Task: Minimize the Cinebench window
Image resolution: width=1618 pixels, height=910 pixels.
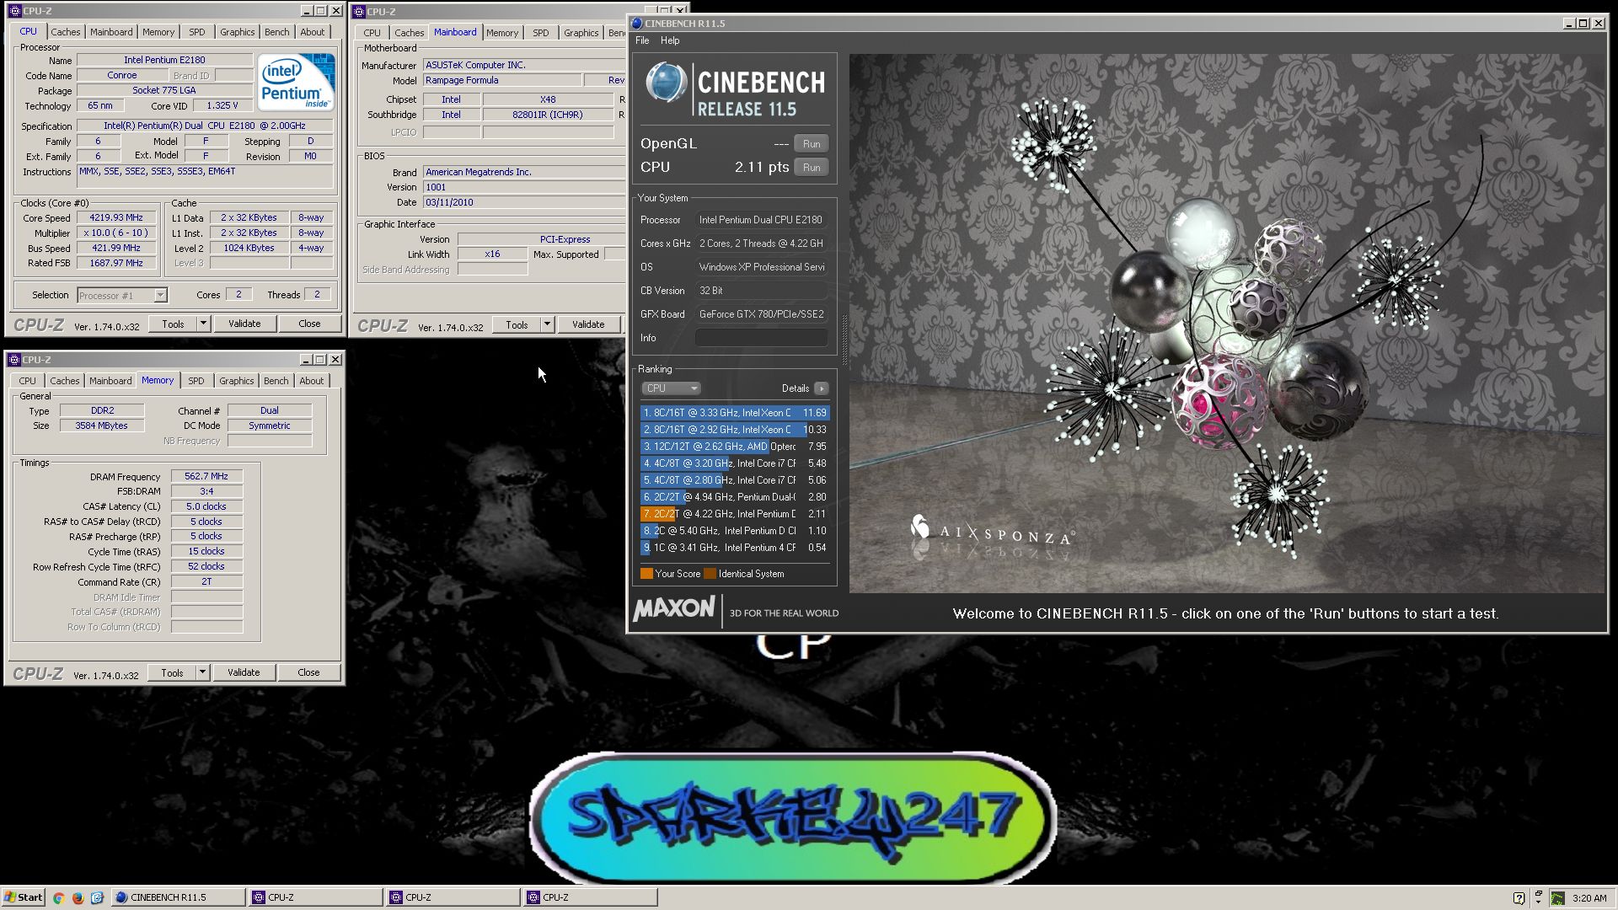Action: tap(1568, 24)
